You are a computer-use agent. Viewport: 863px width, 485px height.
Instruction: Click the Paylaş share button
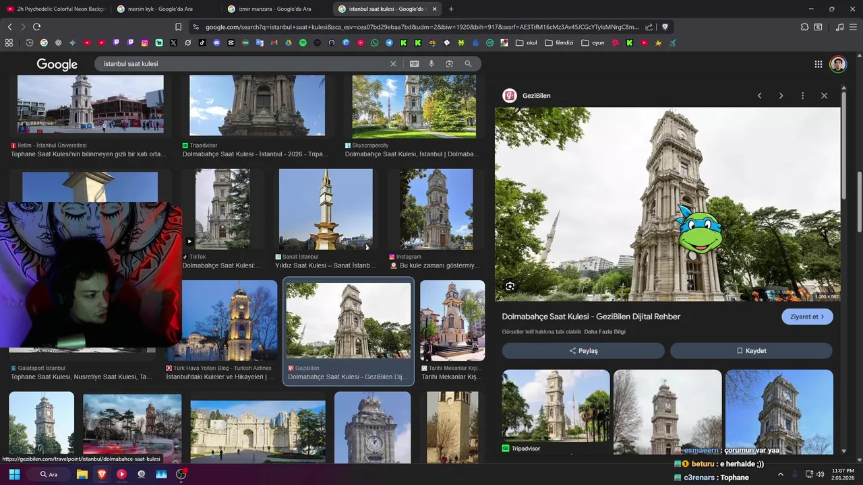(x=583, y=350)
